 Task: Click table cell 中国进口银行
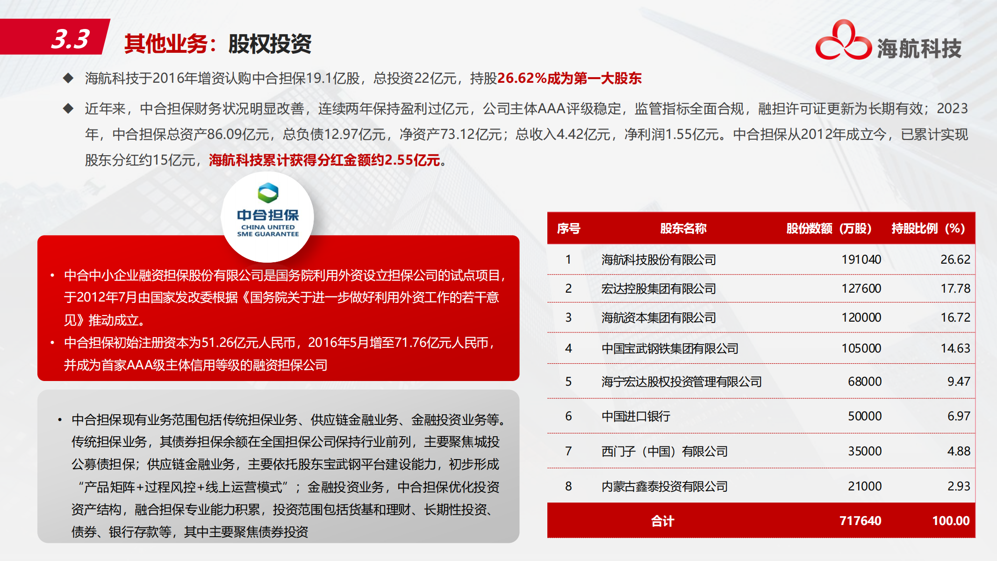pyautogui.click(x=636, y=416)
